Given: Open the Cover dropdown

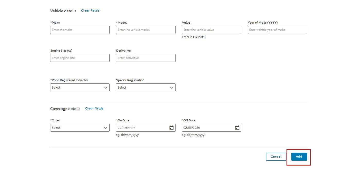Looking at the screenshot, I should tap(80, 128).
